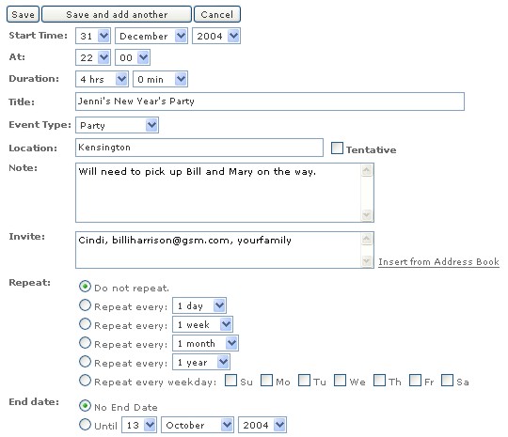This screenshot has height=437, width=508.
Task: Focus the Location text field
Action: click(199, 148)
